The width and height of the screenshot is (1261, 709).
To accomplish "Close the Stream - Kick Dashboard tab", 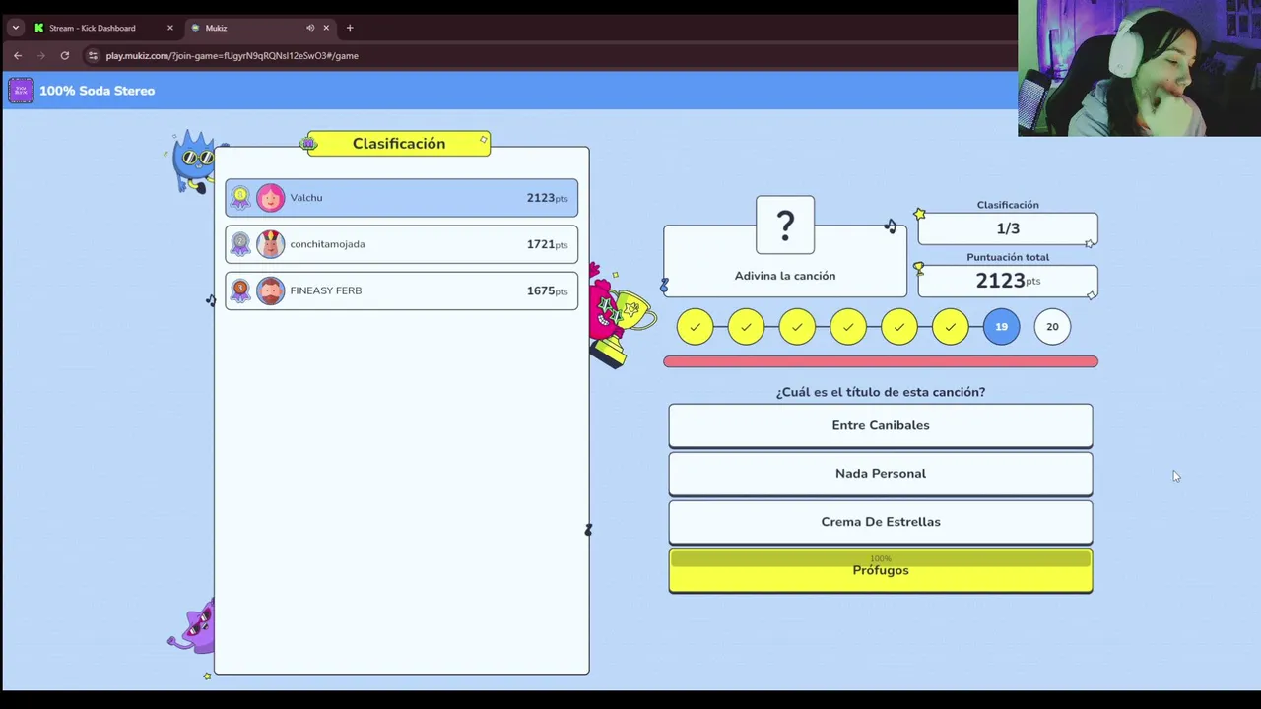I will point(170,28).
